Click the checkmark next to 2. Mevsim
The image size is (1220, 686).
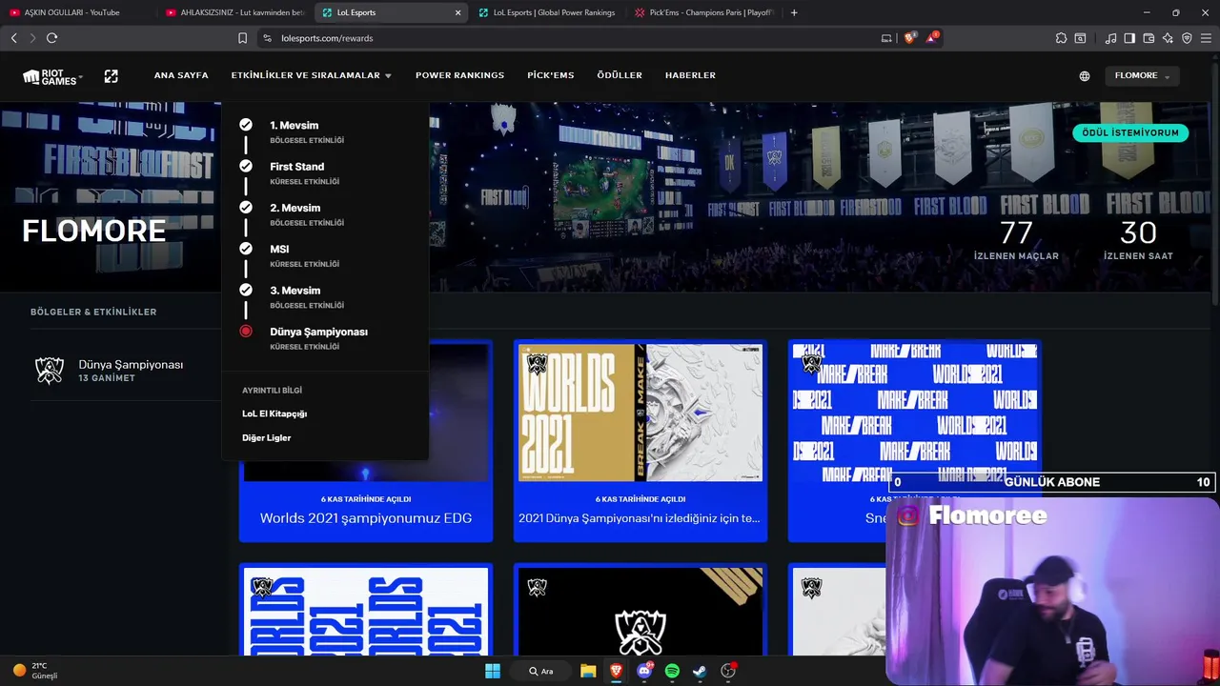click(x=246, y=207)
